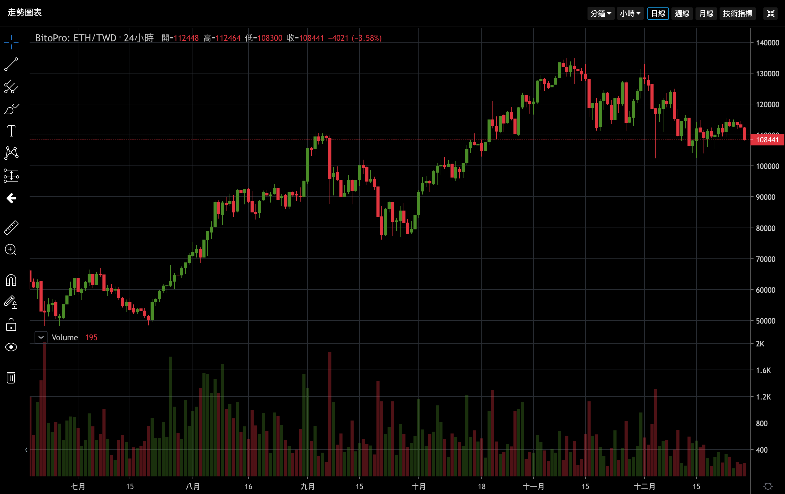Open the 技術指標 indicators button

pyautogui.click(x=737, y=13)
